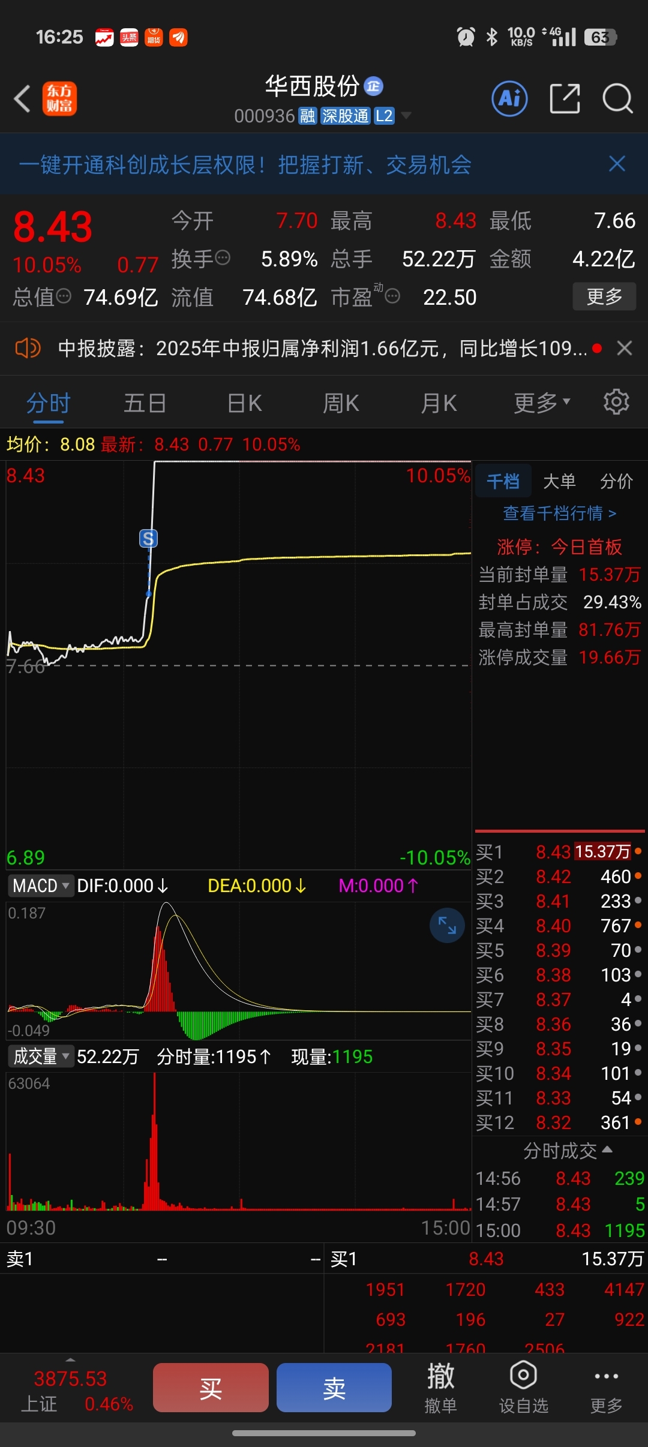The image size is (648, 1447).
Task: Open the search magnifier icon
Action: pos(617,98)
